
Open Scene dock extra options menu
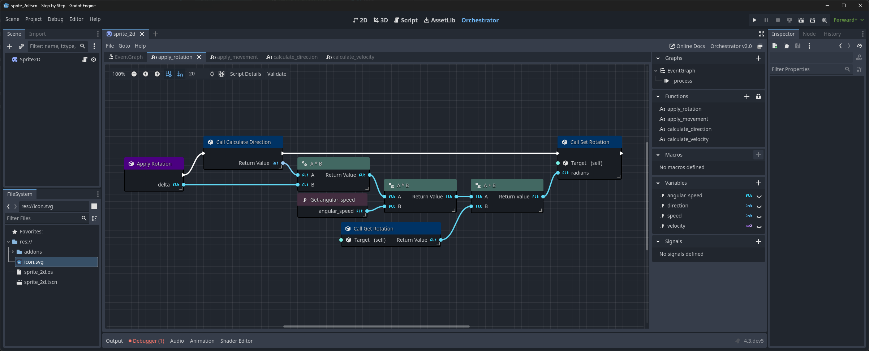click(94, 46)
